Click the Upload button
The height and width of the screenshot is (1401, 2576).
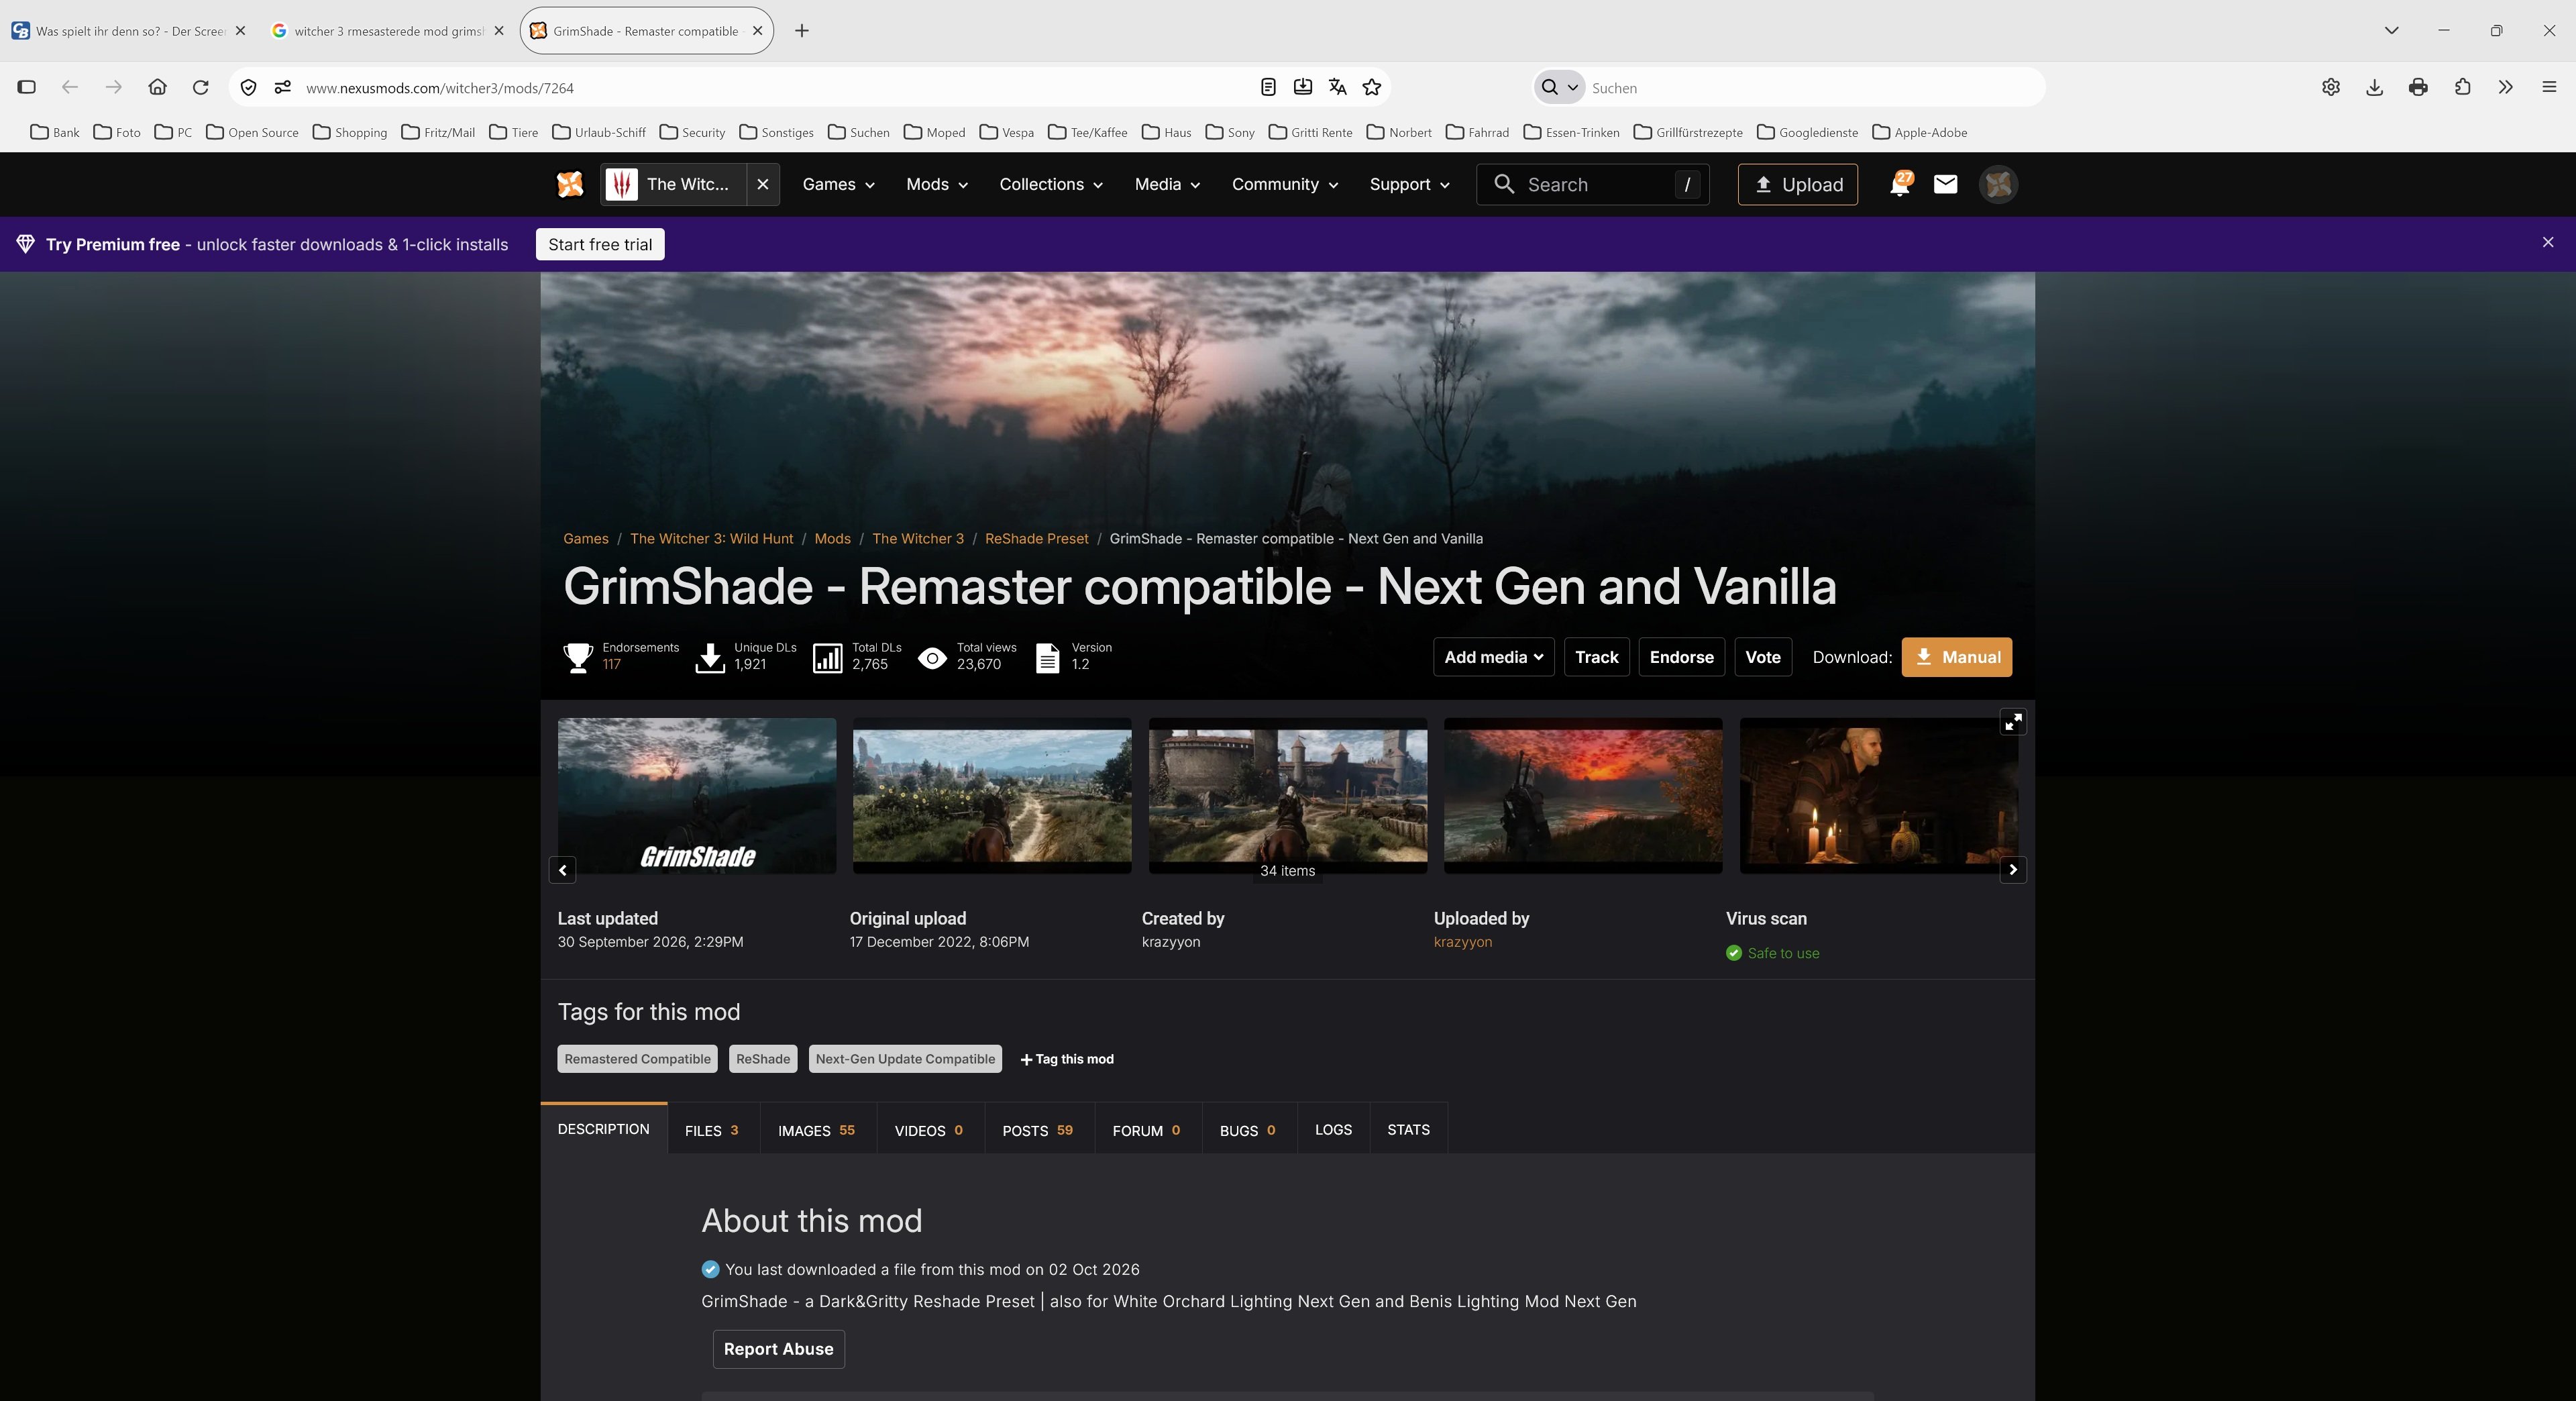(x=1797, y=184)
